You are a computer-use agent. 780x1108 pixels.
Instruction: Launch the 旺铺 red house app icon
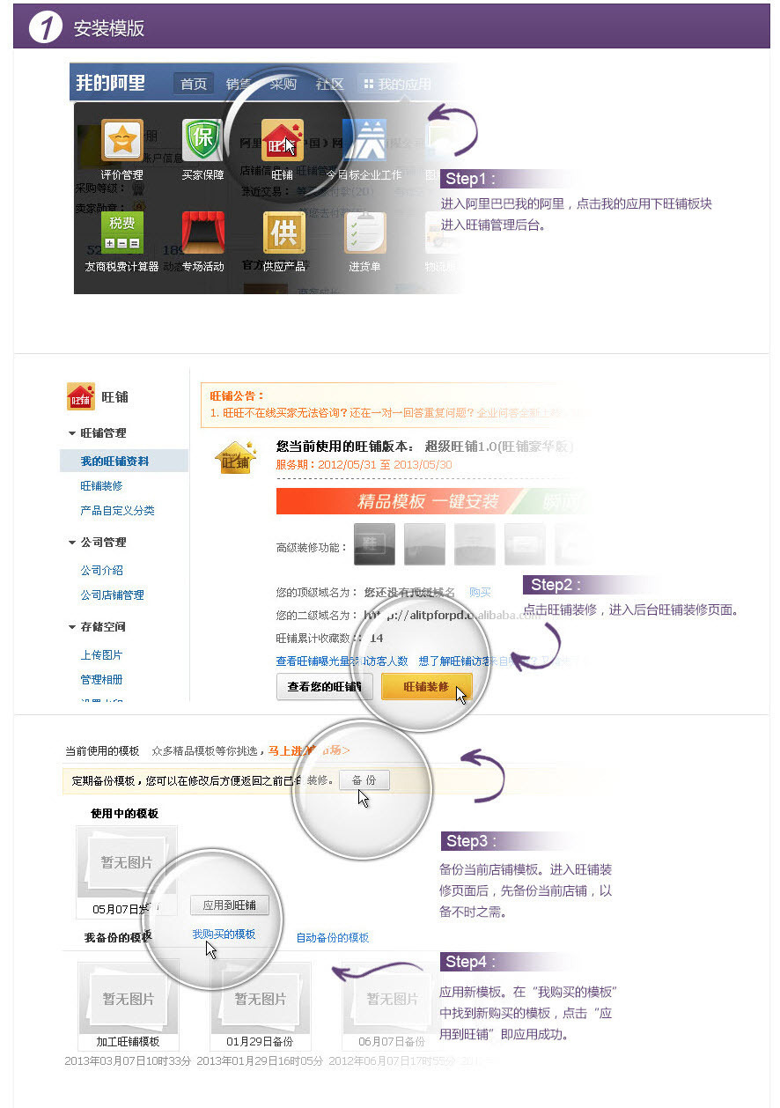(283, 141)
